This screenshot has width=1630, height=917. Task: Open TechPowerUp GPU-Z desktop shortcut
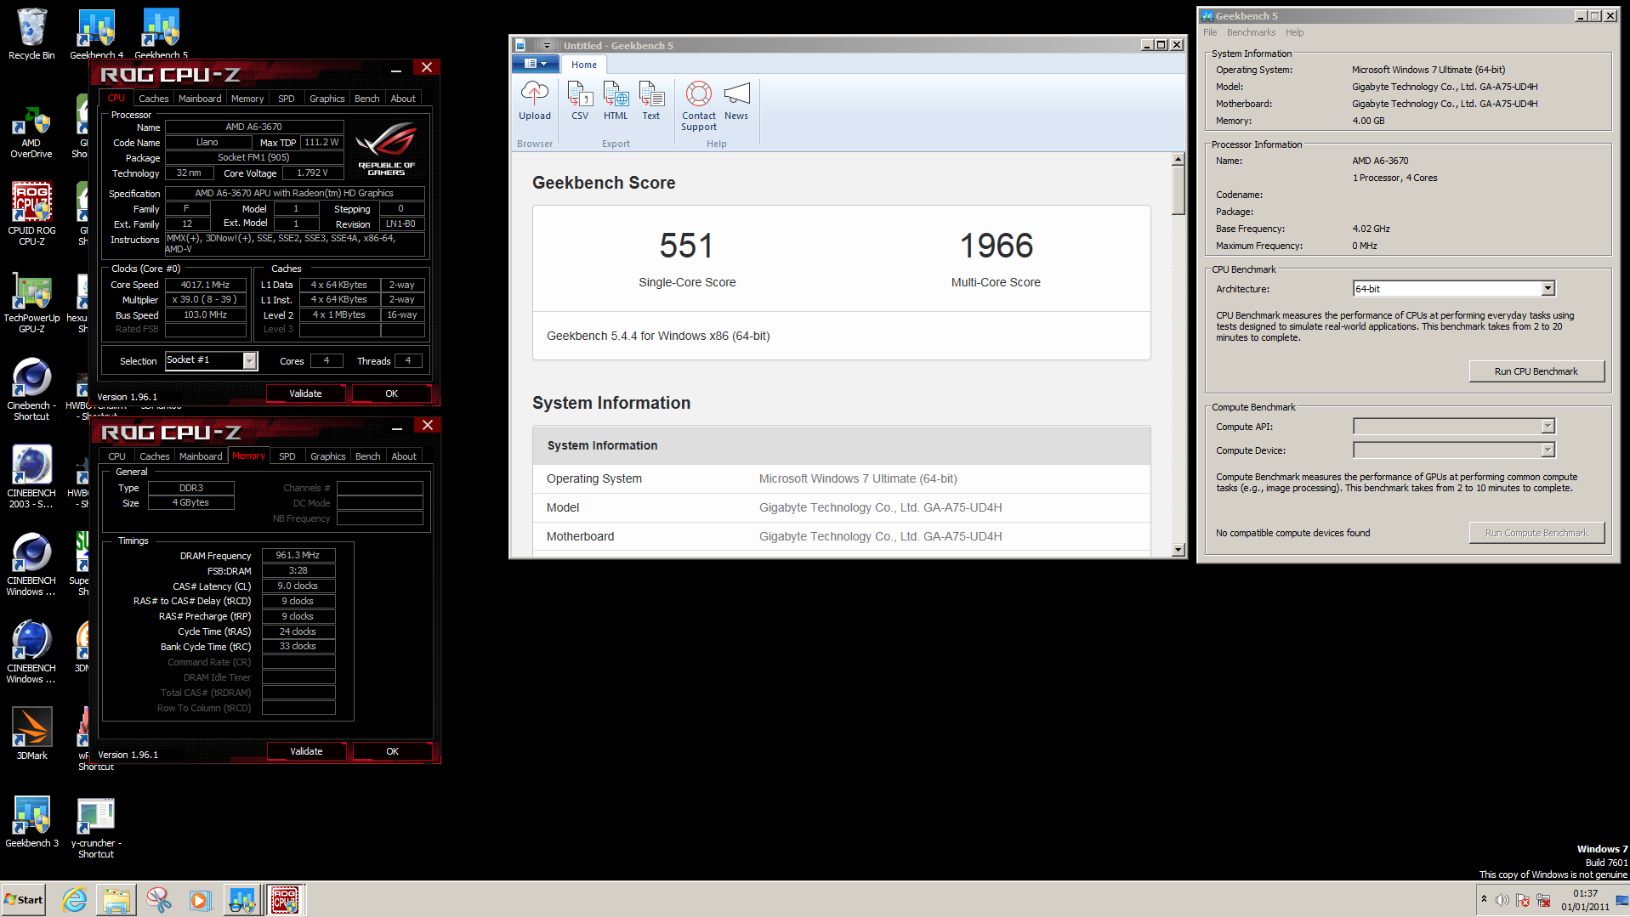tap(31, 302)
